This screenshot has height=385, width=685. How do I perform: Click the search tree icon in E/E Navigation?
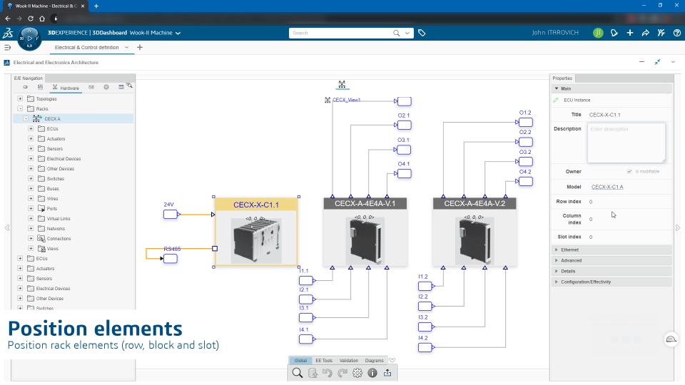click(x=130, y=86)
